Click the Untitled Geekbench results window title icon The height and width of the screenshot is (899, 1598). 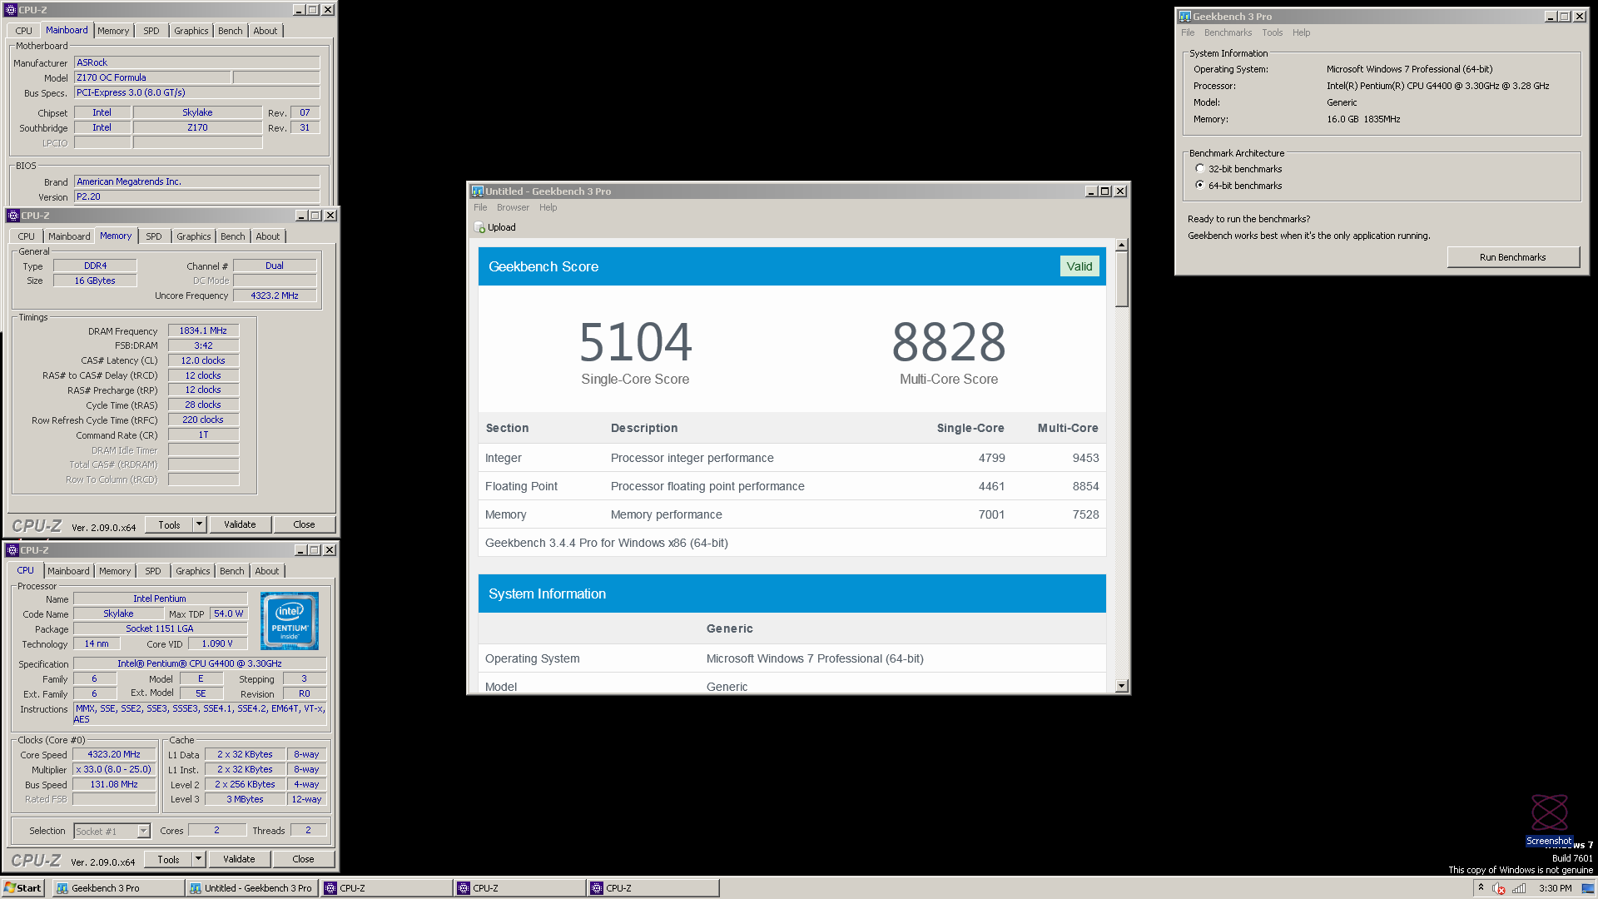(x=477, y=191)
